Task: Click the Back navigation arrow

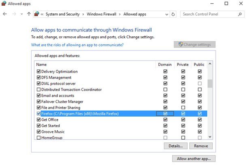Action: point(5,14)
